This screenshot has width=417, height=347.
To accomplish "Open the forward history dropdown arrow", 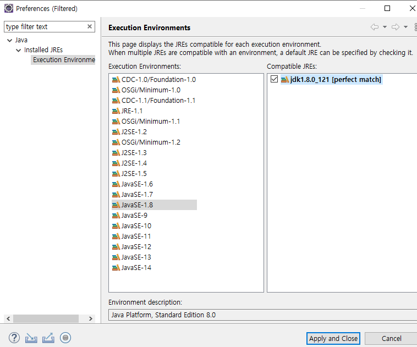I will click(x=405, y=27).
